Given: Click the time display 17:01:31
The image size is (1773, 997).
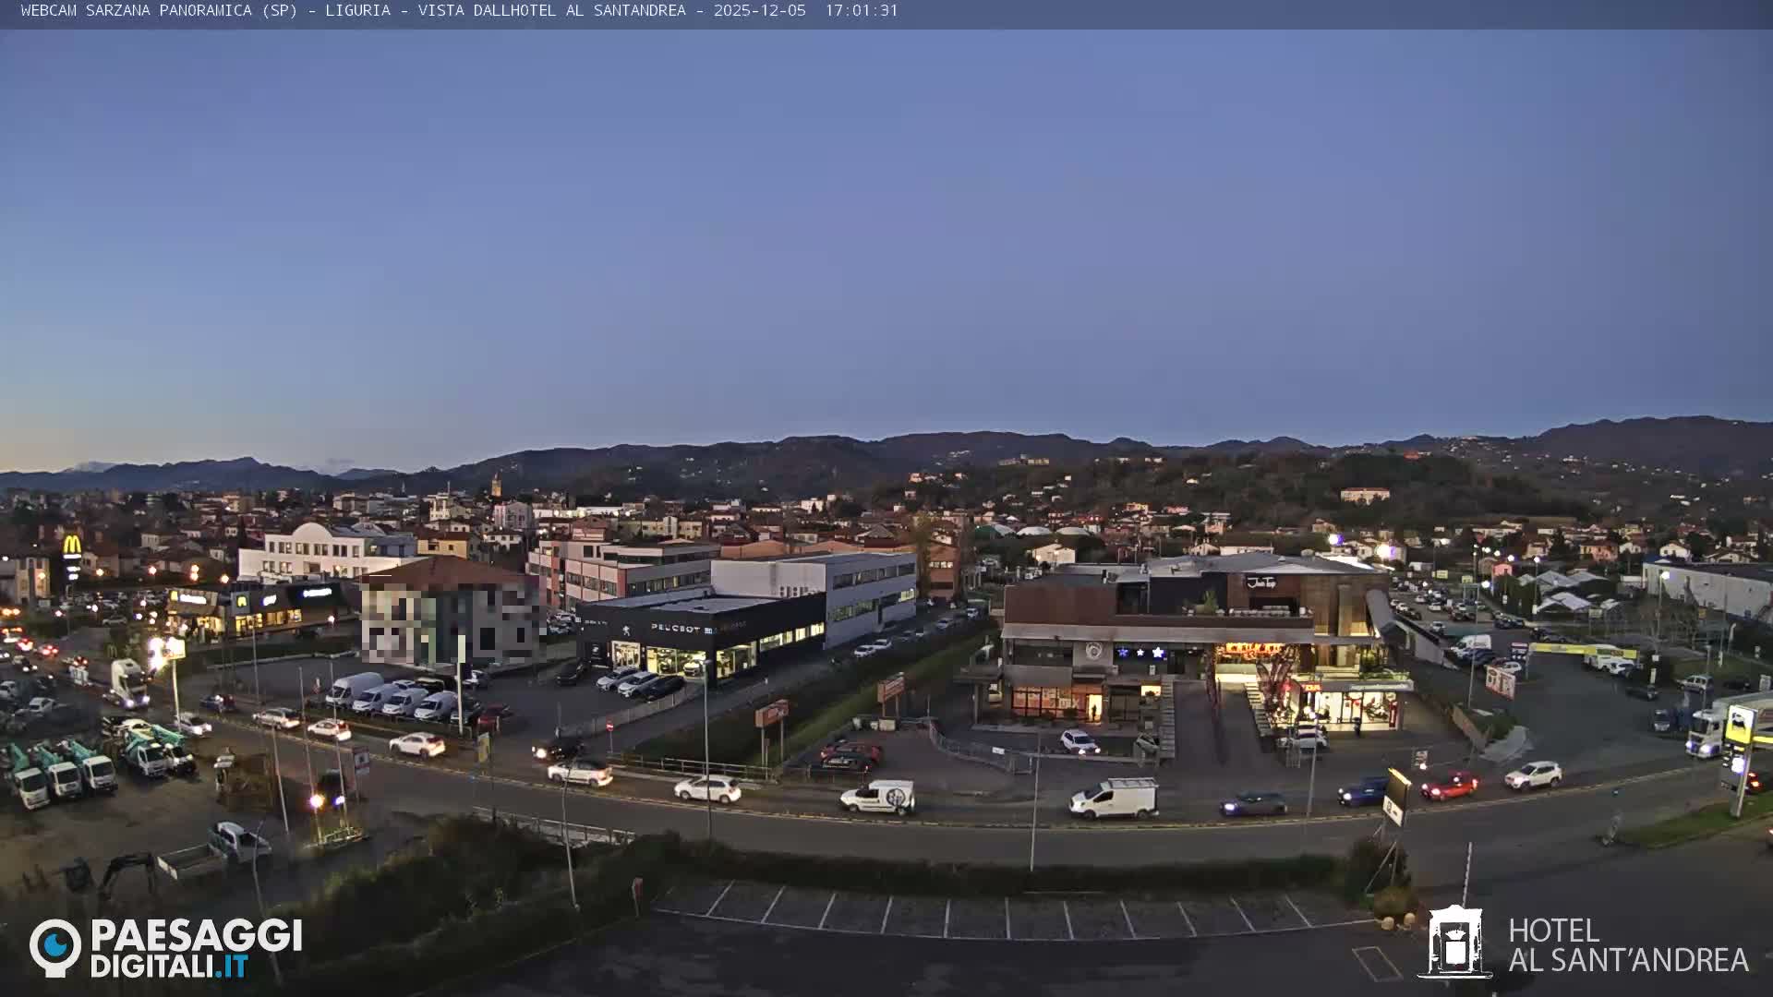Looking at the screenshot, I should pyautogui.click(x=862, y=14).
